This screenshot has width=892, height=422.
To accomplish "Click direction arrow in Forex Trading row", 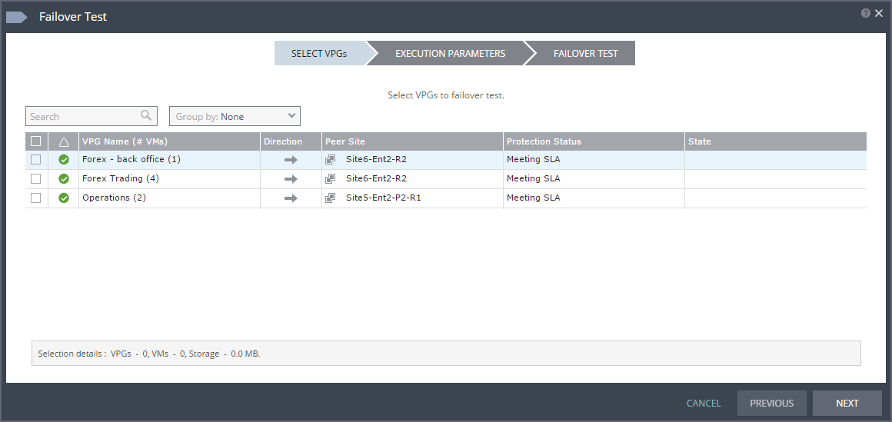I will click(x=291, y=179).
